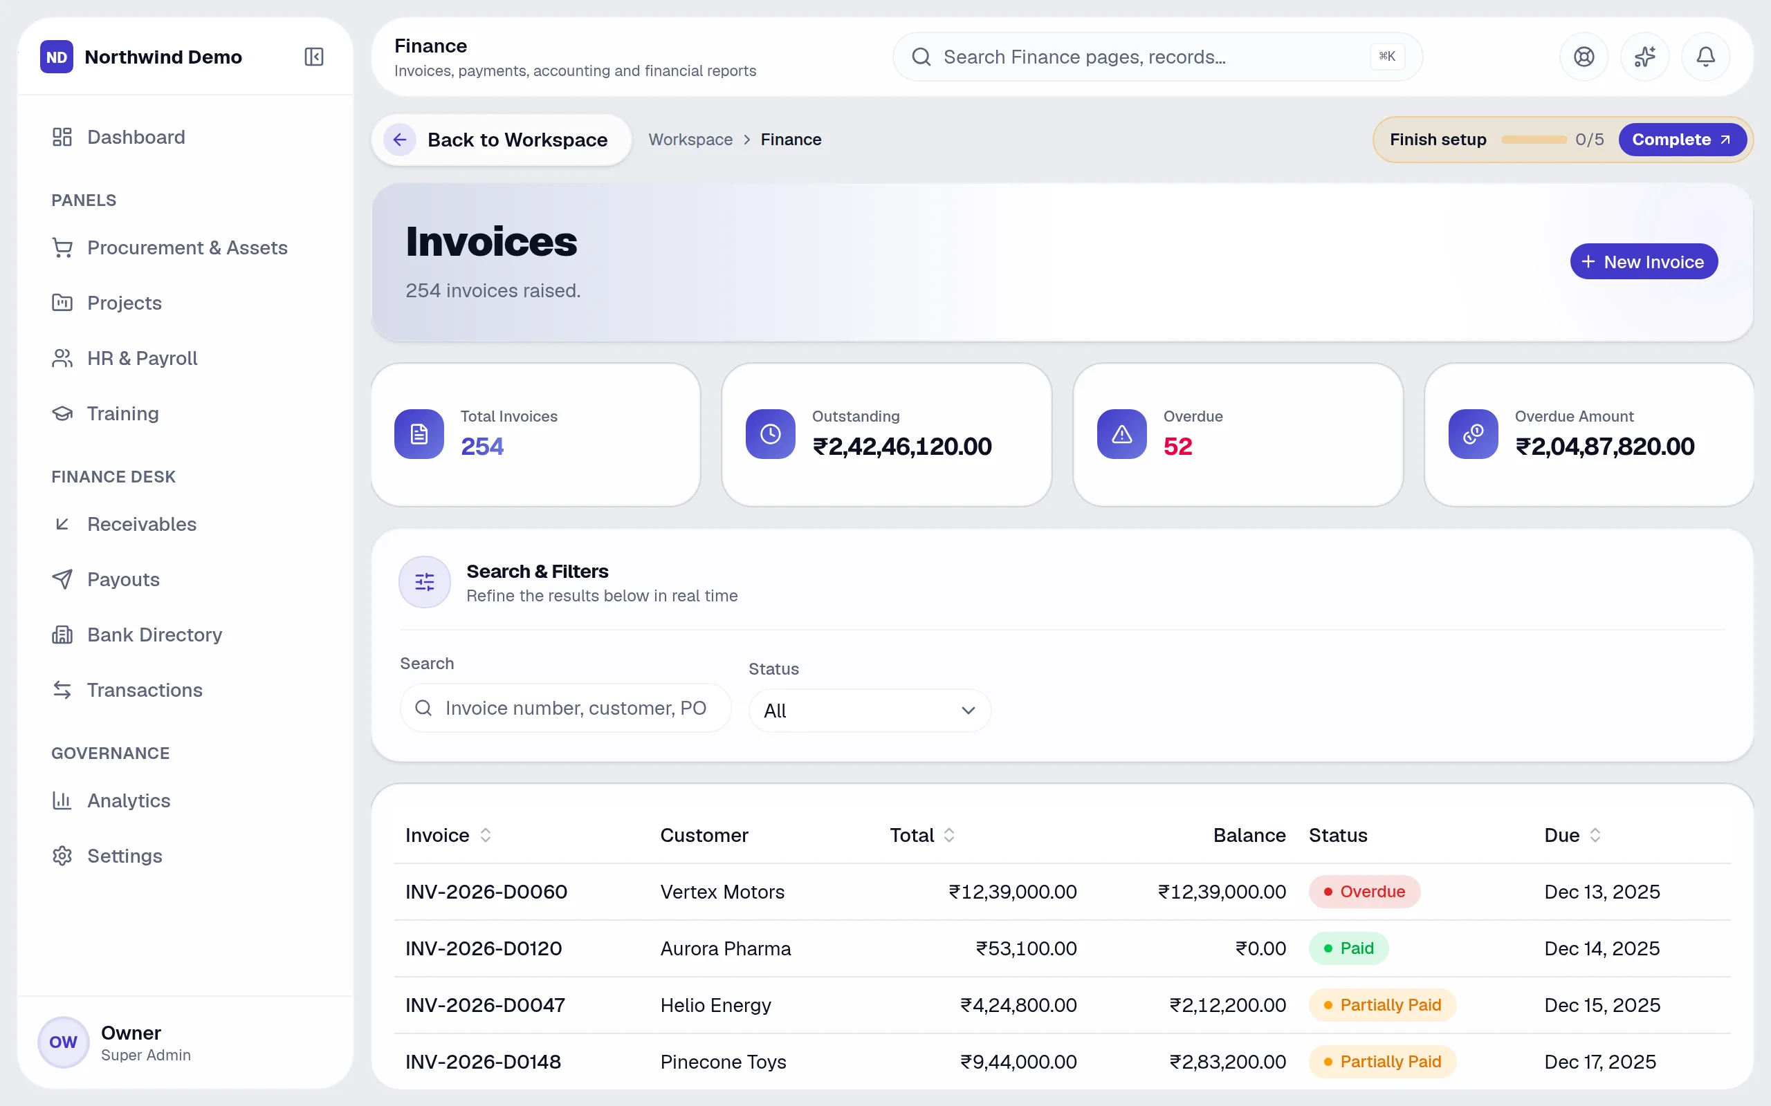The image size is (1771, 1106).
Task: Click the back arrow icon
Action: pos(400,139)
